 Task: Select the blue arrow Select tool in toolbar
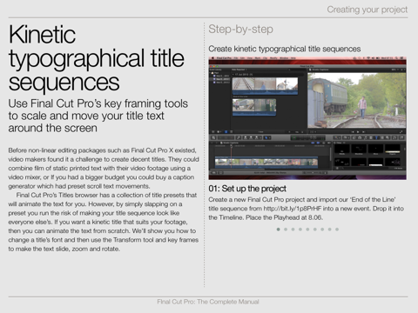pos(266,137)
